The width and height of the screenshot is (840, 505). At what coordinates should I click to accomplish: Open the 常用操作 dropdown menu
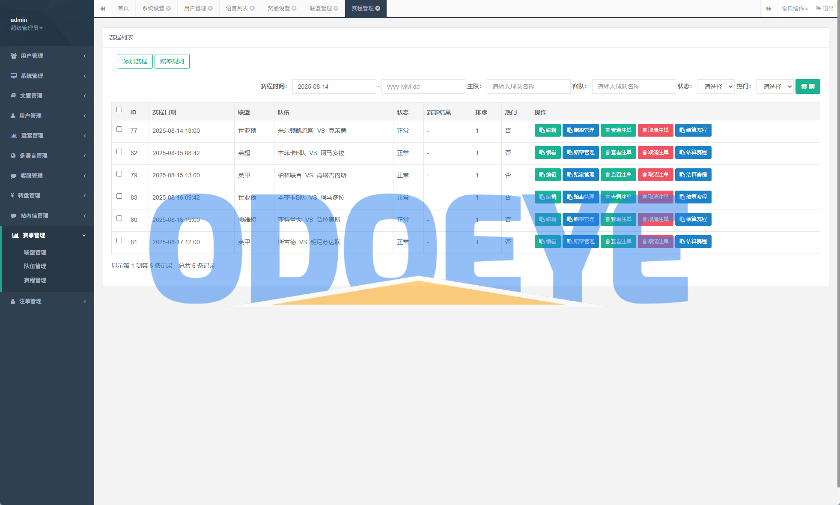[x=795, y=9]
